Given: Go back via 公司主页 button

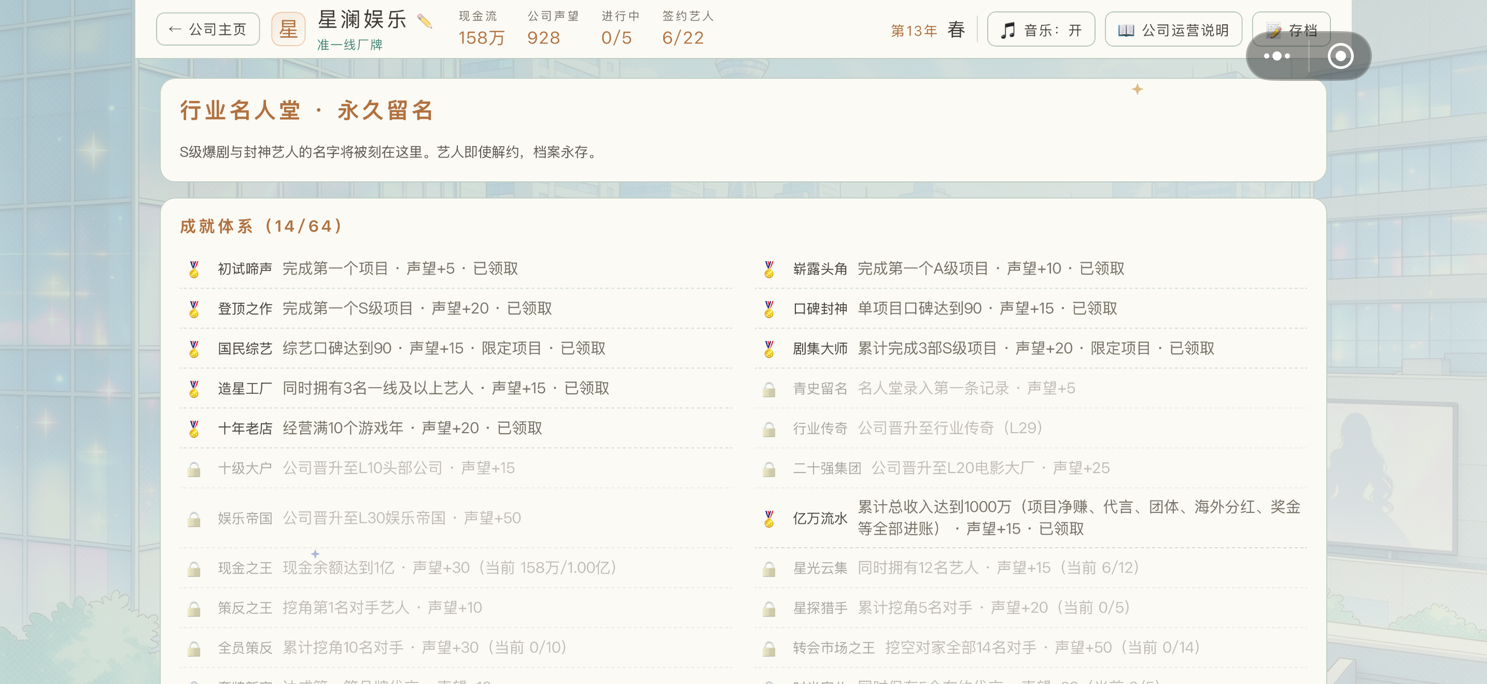Looking at the screenshot, I should click(x=208, y=30).
